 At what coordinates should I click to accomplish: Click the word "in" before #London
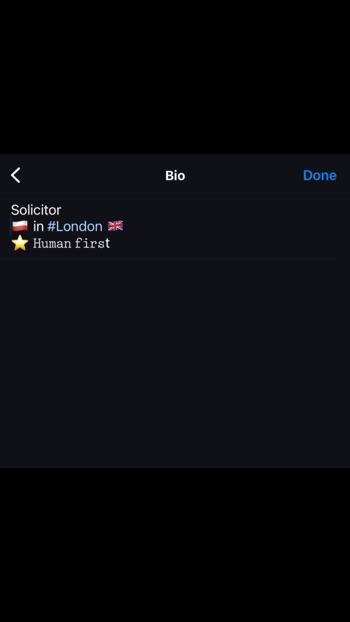[x=38, y=226]
